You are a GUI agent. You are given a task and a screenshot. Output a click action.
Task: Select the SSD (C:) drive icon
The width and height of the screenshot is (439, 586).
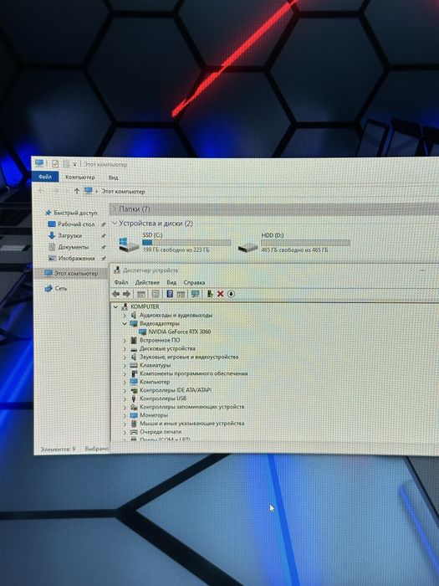[x=129, y=244]
